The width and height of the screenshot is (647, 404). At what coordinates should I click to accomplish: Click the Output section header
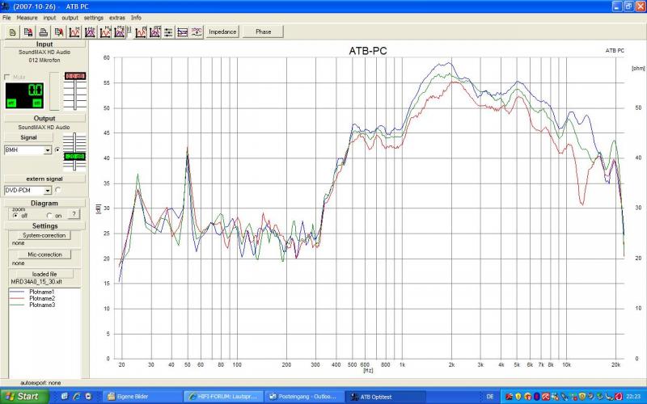click(x=44, y=118)
